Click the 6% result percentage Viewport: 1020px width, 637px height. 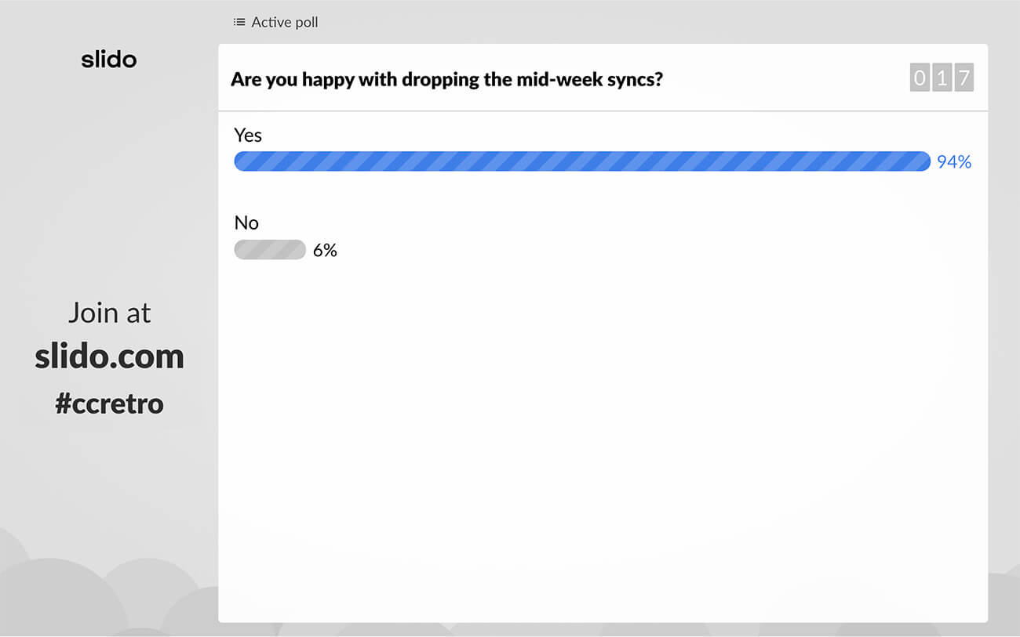[325, 250]
